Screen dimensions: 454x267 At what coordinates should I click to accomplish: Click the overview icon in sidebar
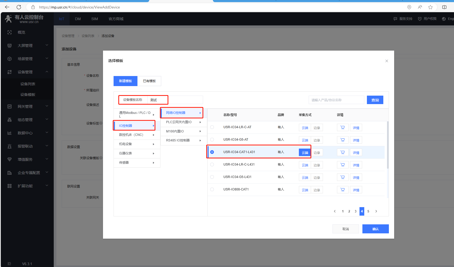(10, 32)
